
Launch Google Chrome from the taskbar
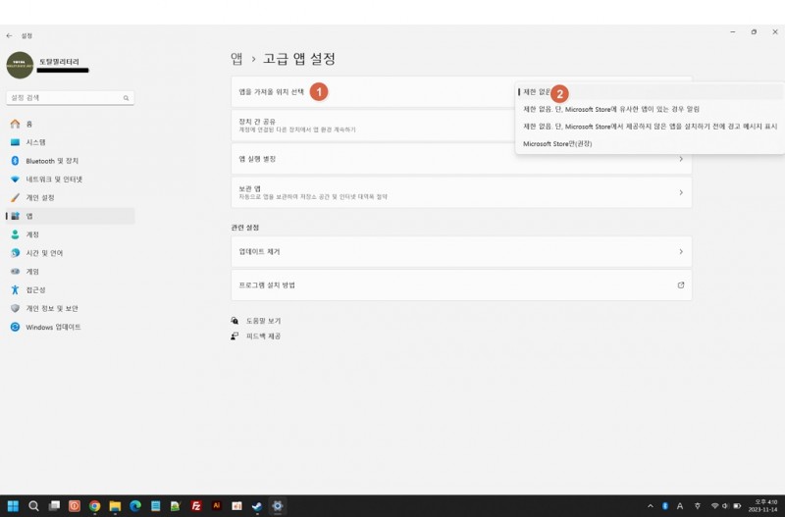94,506
